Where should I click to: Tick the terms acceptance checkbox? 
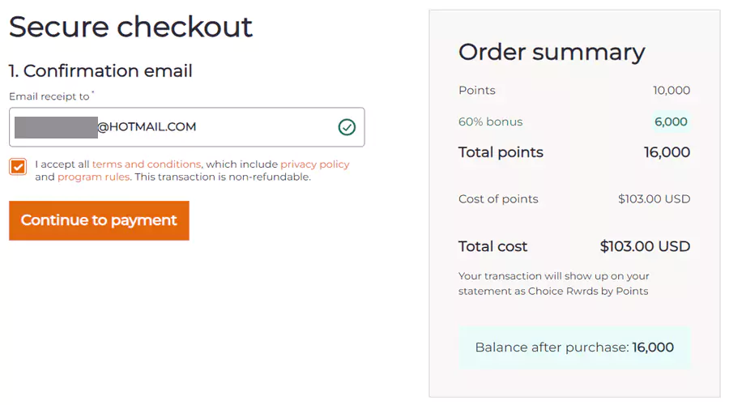pyautogui.click(x=18, y=167)
